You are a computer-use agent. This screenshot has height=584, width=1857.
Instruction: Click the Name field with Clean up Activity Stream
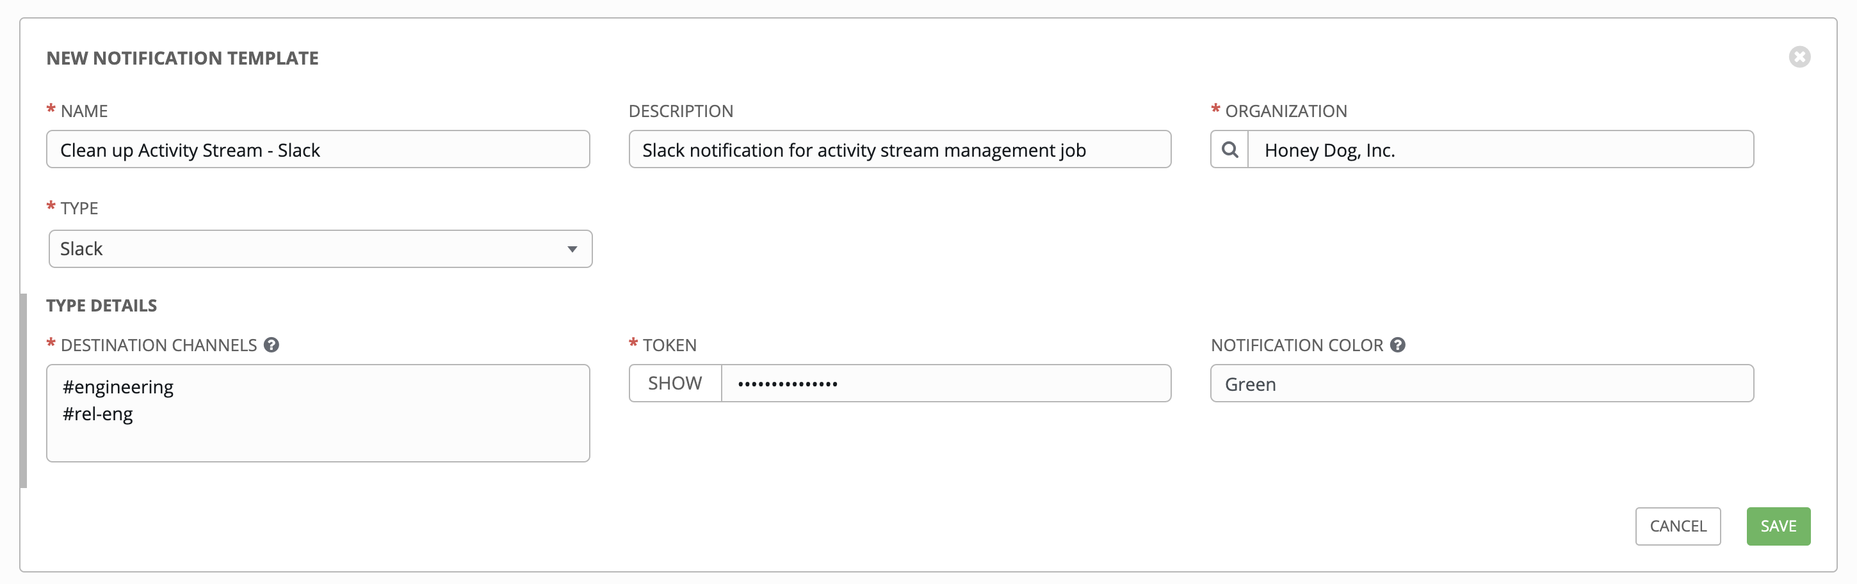pos(318,150)
